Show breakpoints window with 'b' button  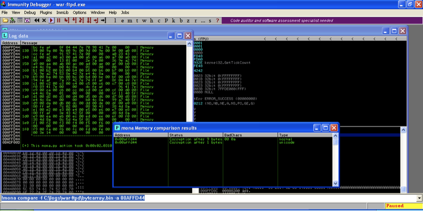coord(181,21)
